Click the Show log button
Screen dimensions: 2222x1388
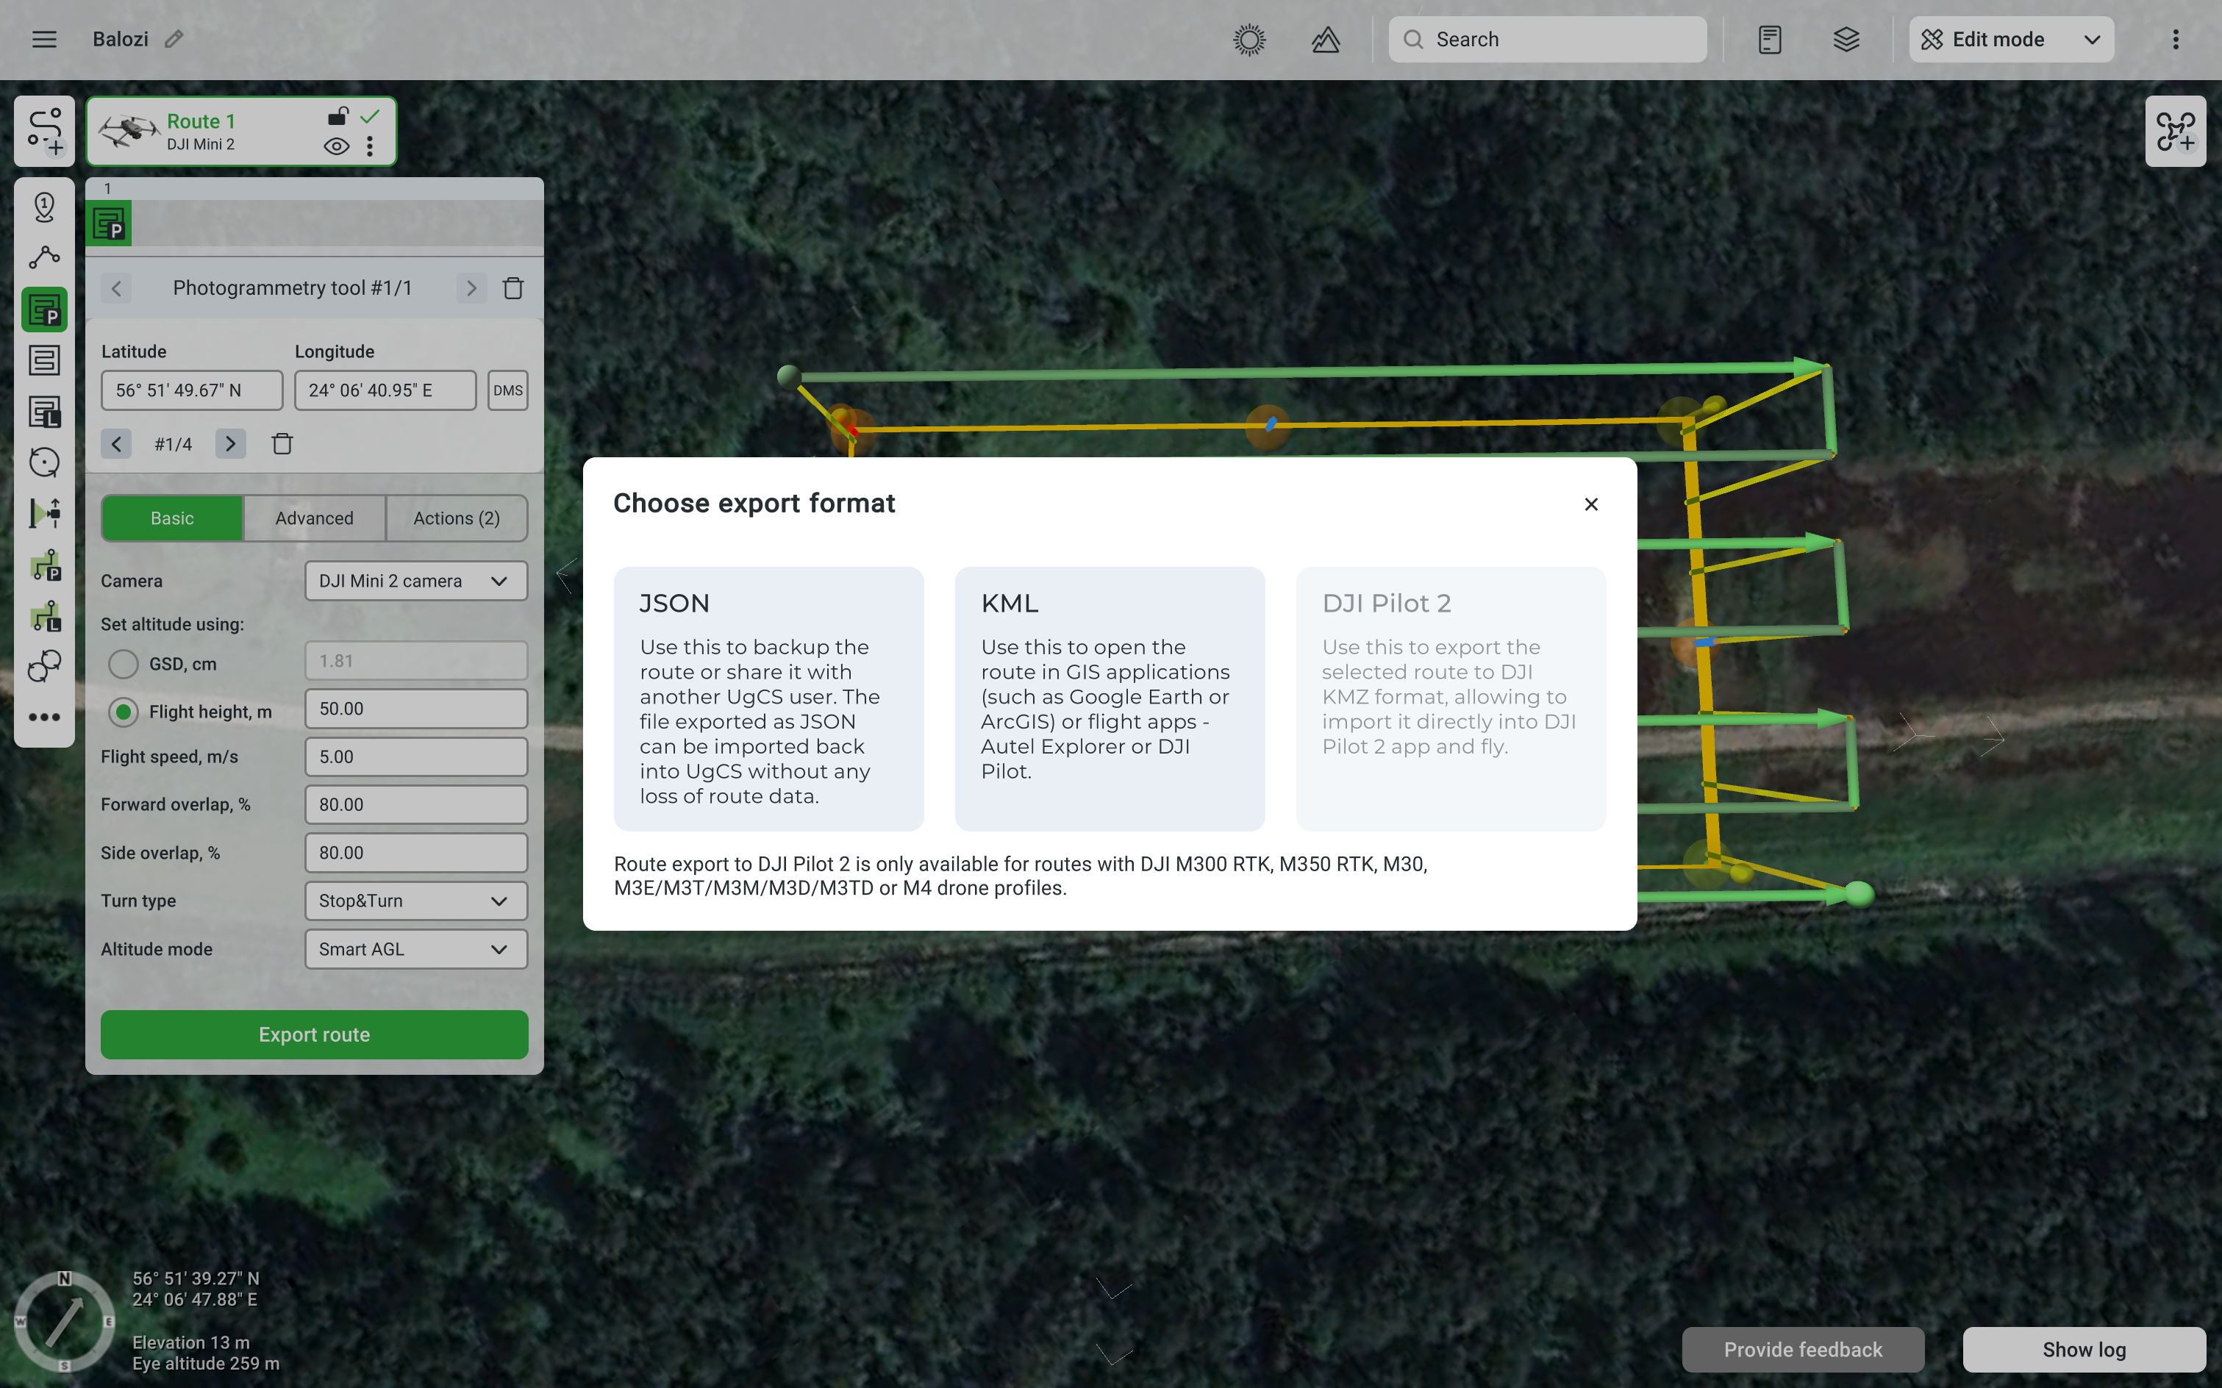(2083, 1350)
